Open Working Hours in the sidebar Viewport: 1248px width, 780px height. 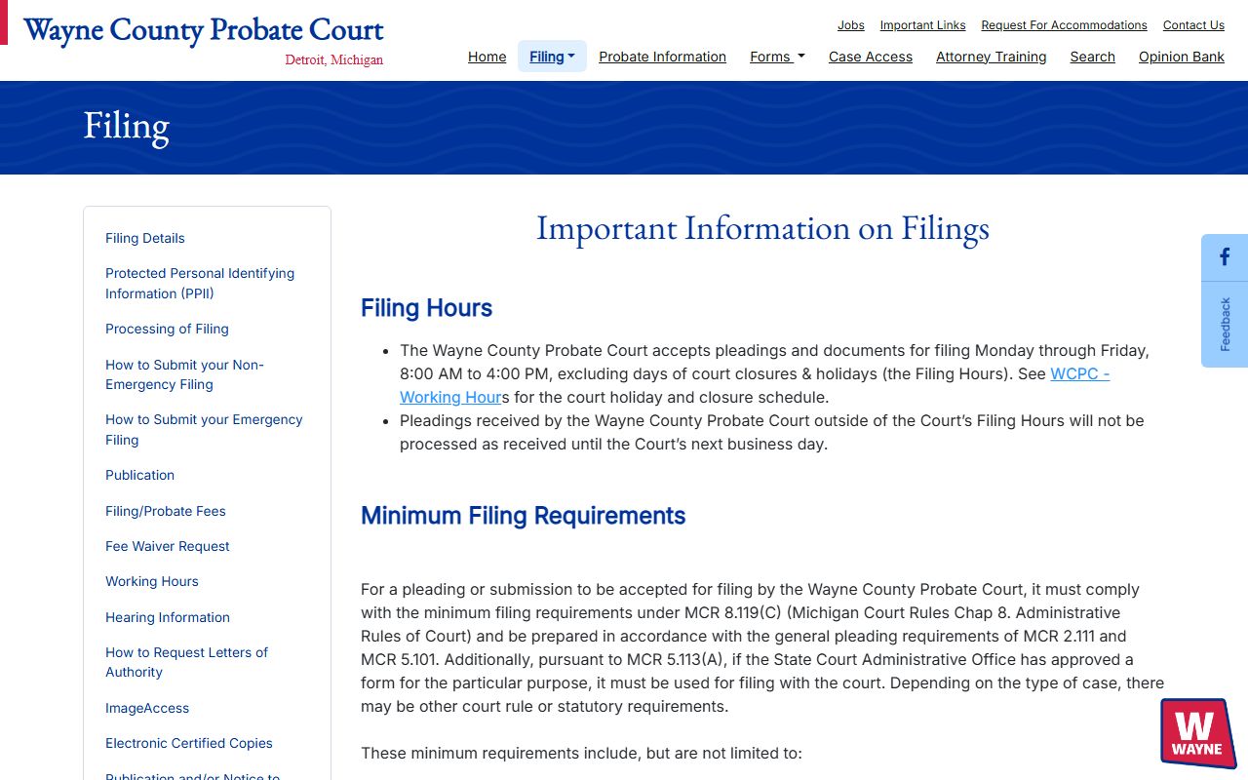coord(151,581)
